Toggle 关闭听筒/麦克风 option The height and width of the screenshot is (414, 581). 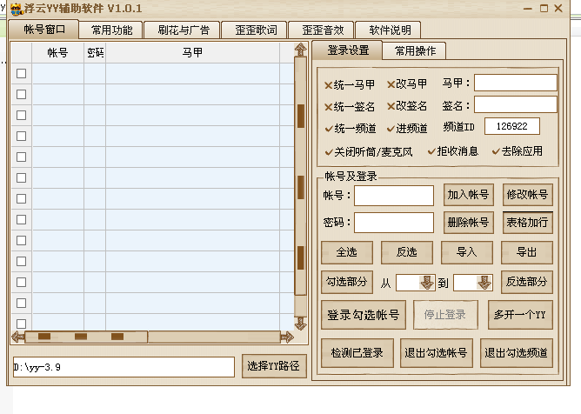(x=369, y=151)
